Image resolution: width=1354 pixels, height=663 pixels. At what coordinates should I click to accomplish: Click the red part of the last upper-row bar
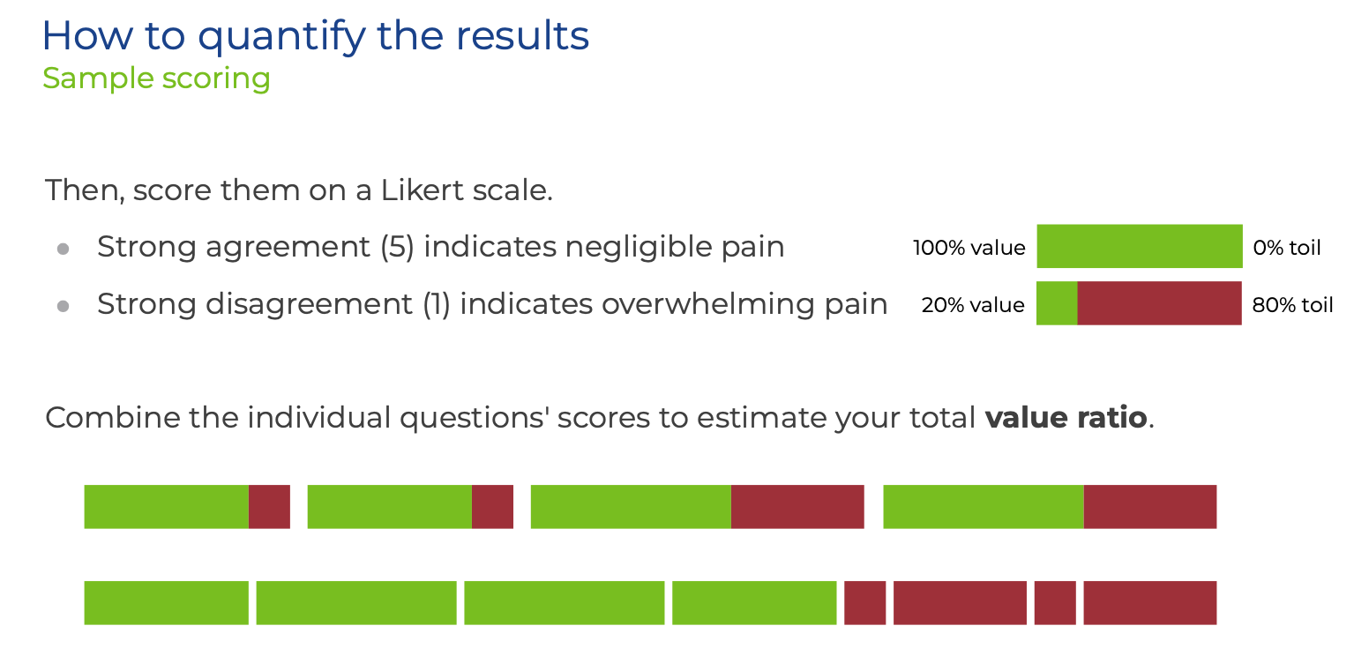(1149, 507)
